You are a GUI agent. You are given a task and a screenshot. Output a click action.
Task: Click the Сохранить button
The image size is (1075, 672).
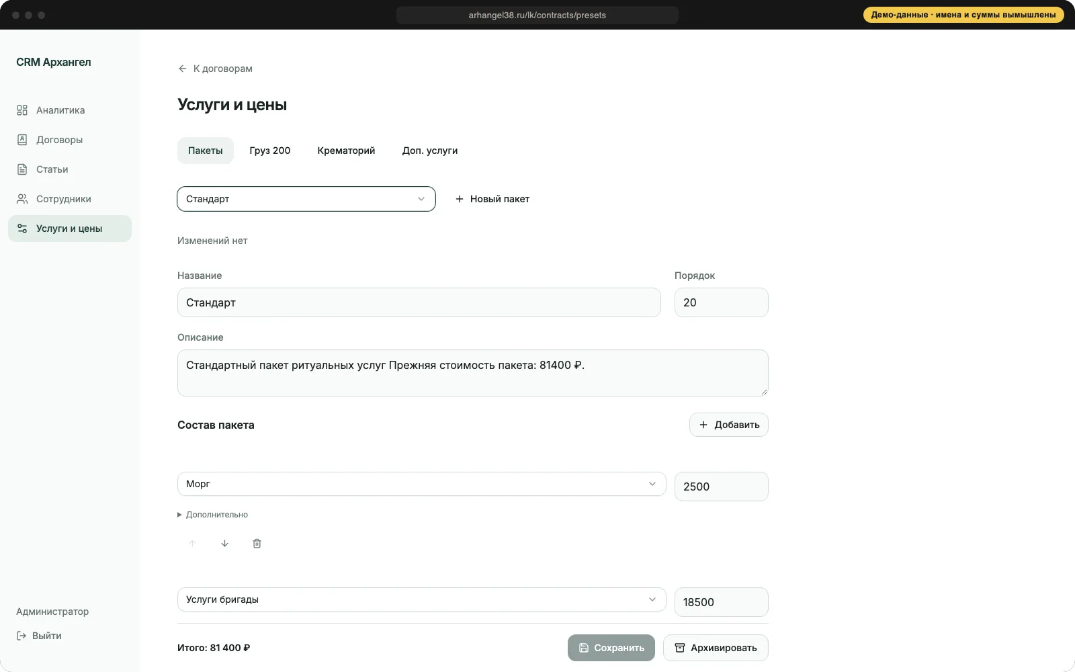tap(611, 648)
